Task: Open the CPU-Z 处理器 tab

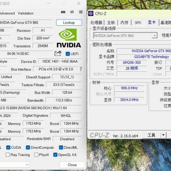Action: tap(96, 23)
